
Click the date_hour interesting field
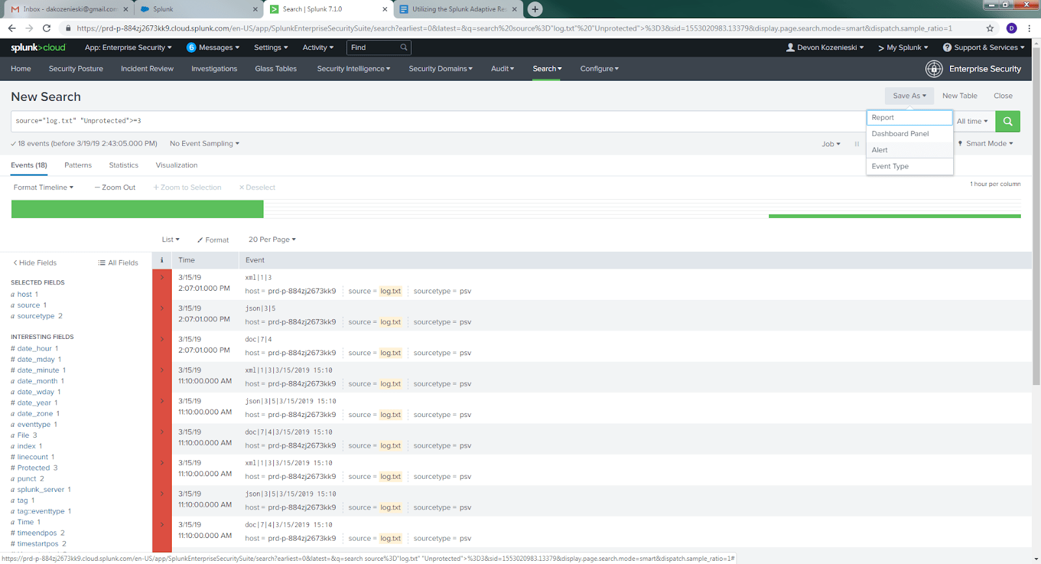(x=34, y=349)
